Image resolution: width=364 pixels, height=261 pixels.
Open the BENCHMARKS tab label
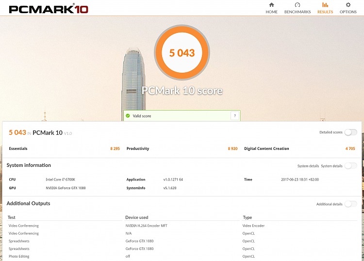click(298, 12)
